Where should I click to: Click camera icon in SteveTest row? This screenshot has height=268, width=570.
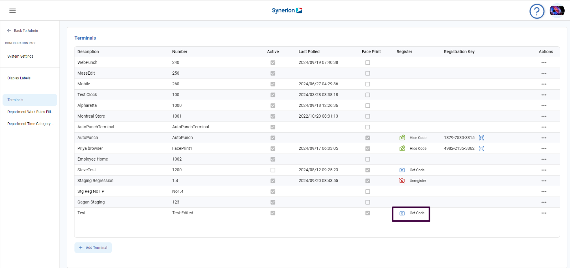click(x=402, y=170)
